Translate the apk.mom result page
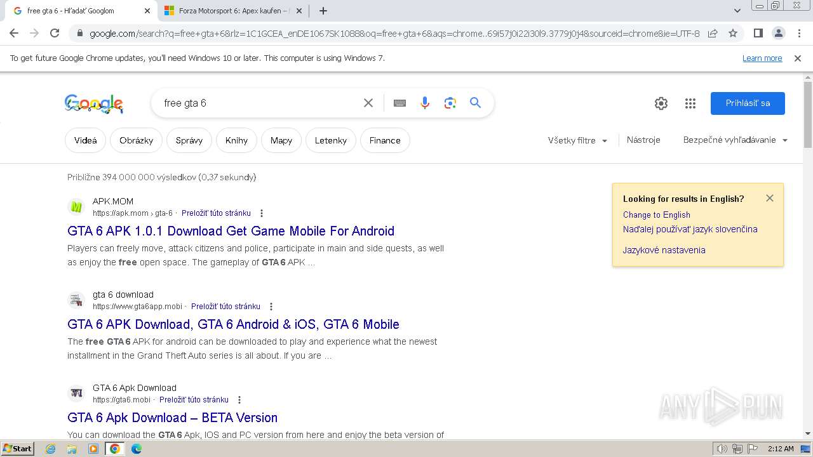This screenshot has width=813, height=457. pyautogui.click(x=216, y=213)
